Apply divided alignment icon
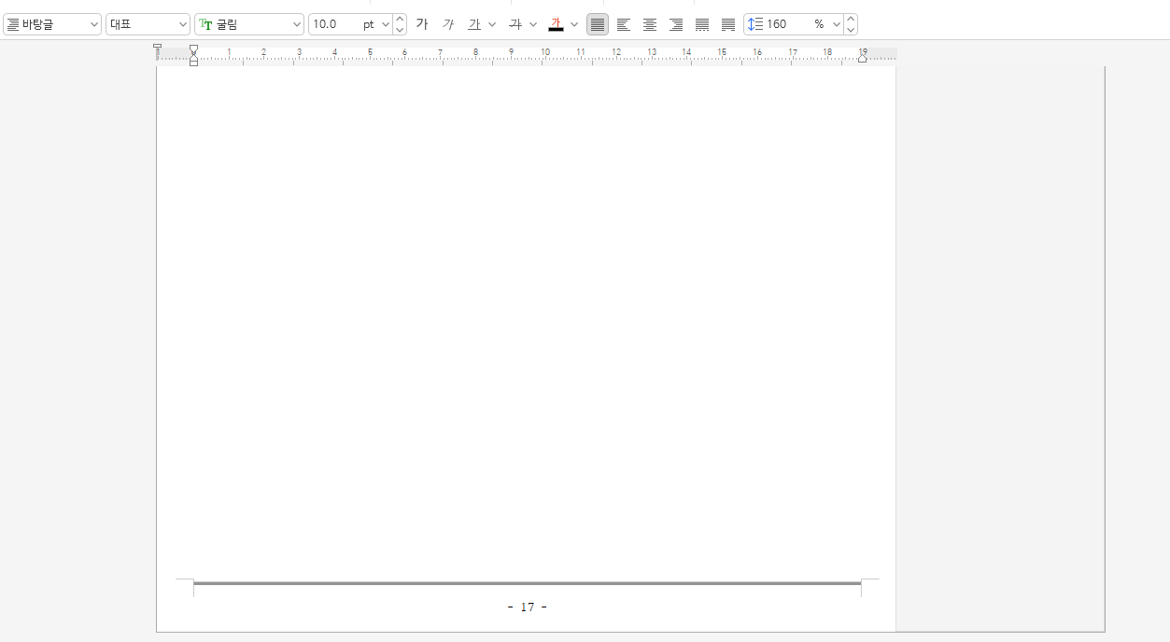This screenshot has width=1170, height=642. tap(728, 24)
